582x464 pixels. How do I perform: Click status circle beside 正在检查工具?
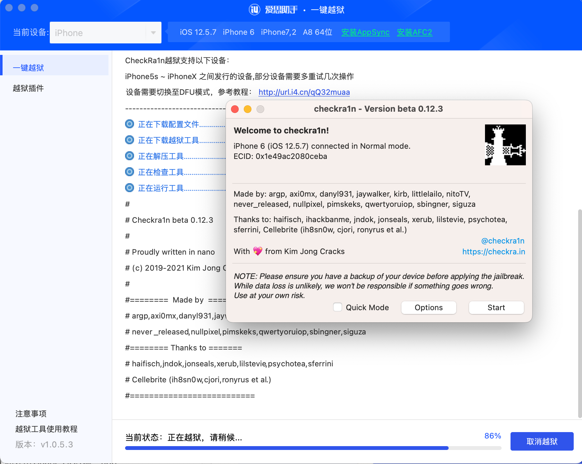[129, 172]
